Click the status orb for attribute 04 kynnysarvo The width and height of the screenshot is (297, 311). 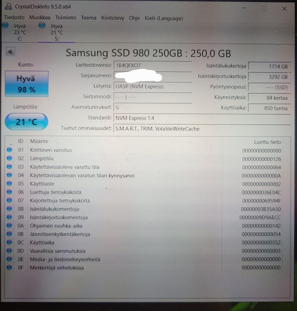pos(9,175)
